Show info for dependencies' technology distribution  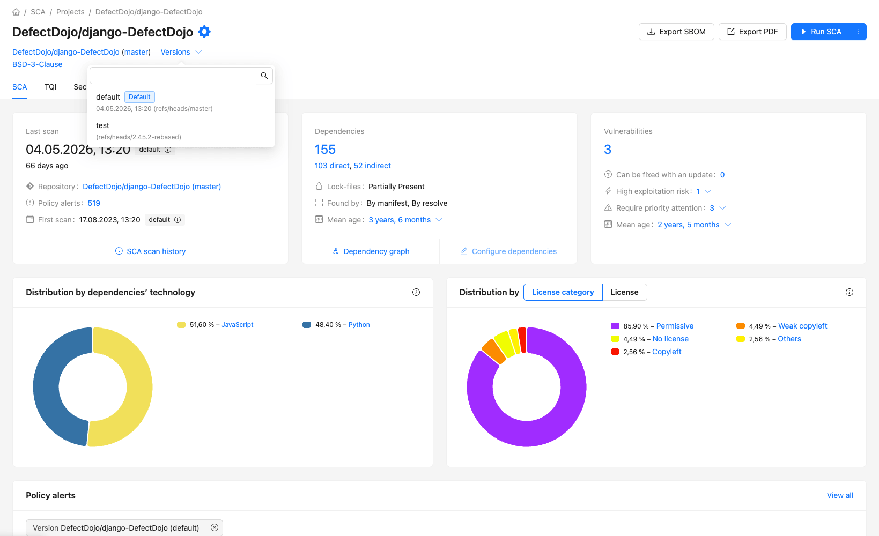pyautogui.click(x=416, y=292)
